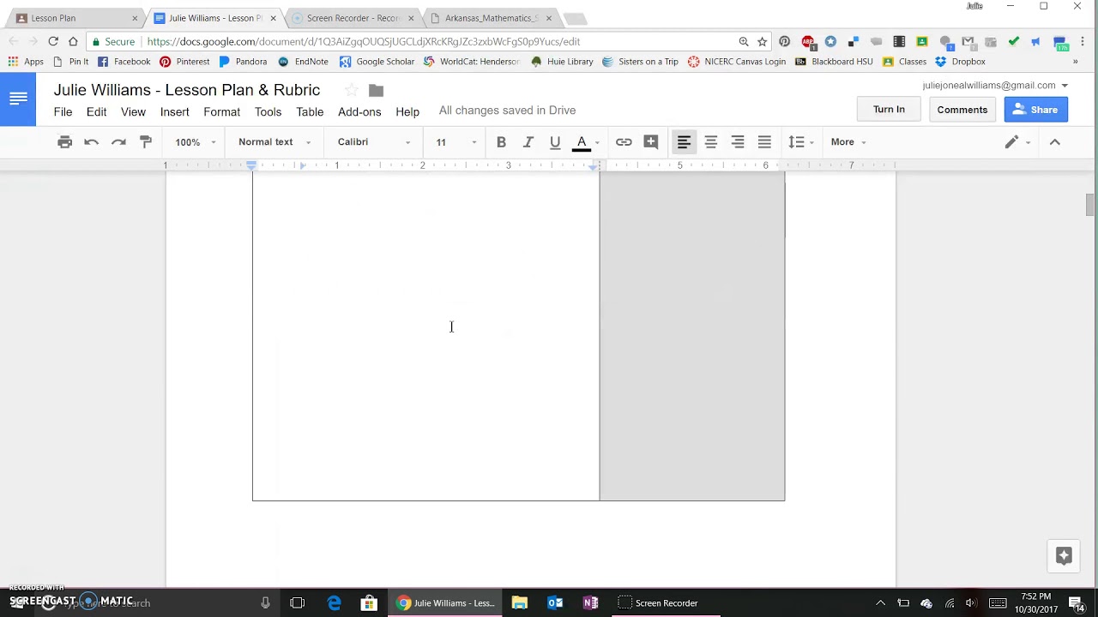Click the Print icon in toolbar

(64, 142)
